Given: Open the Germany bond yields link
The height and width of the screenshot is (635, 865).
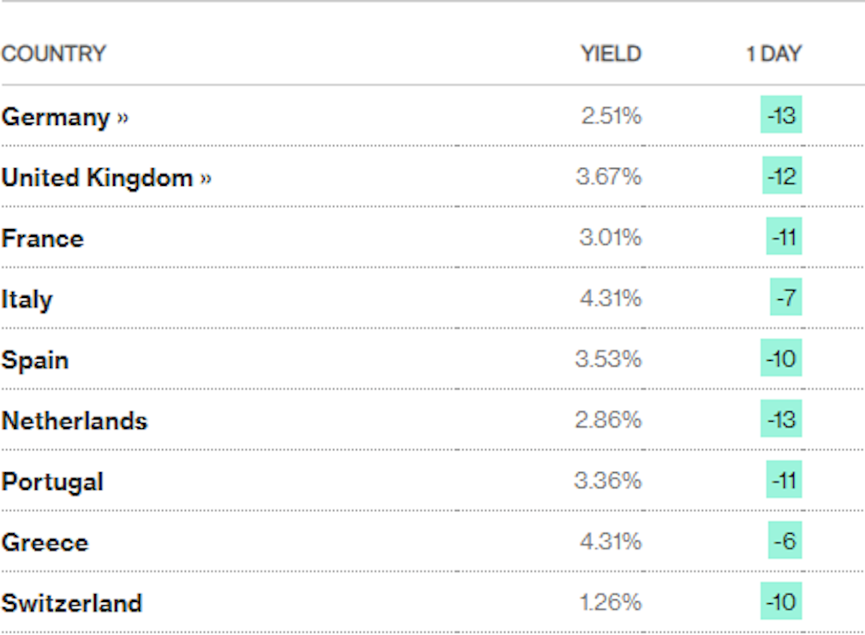Looking at the screenshot, I should (64, 117).
